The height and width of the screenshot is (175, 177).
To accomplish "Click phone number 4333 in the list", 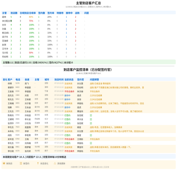I will tap(17, 131).
